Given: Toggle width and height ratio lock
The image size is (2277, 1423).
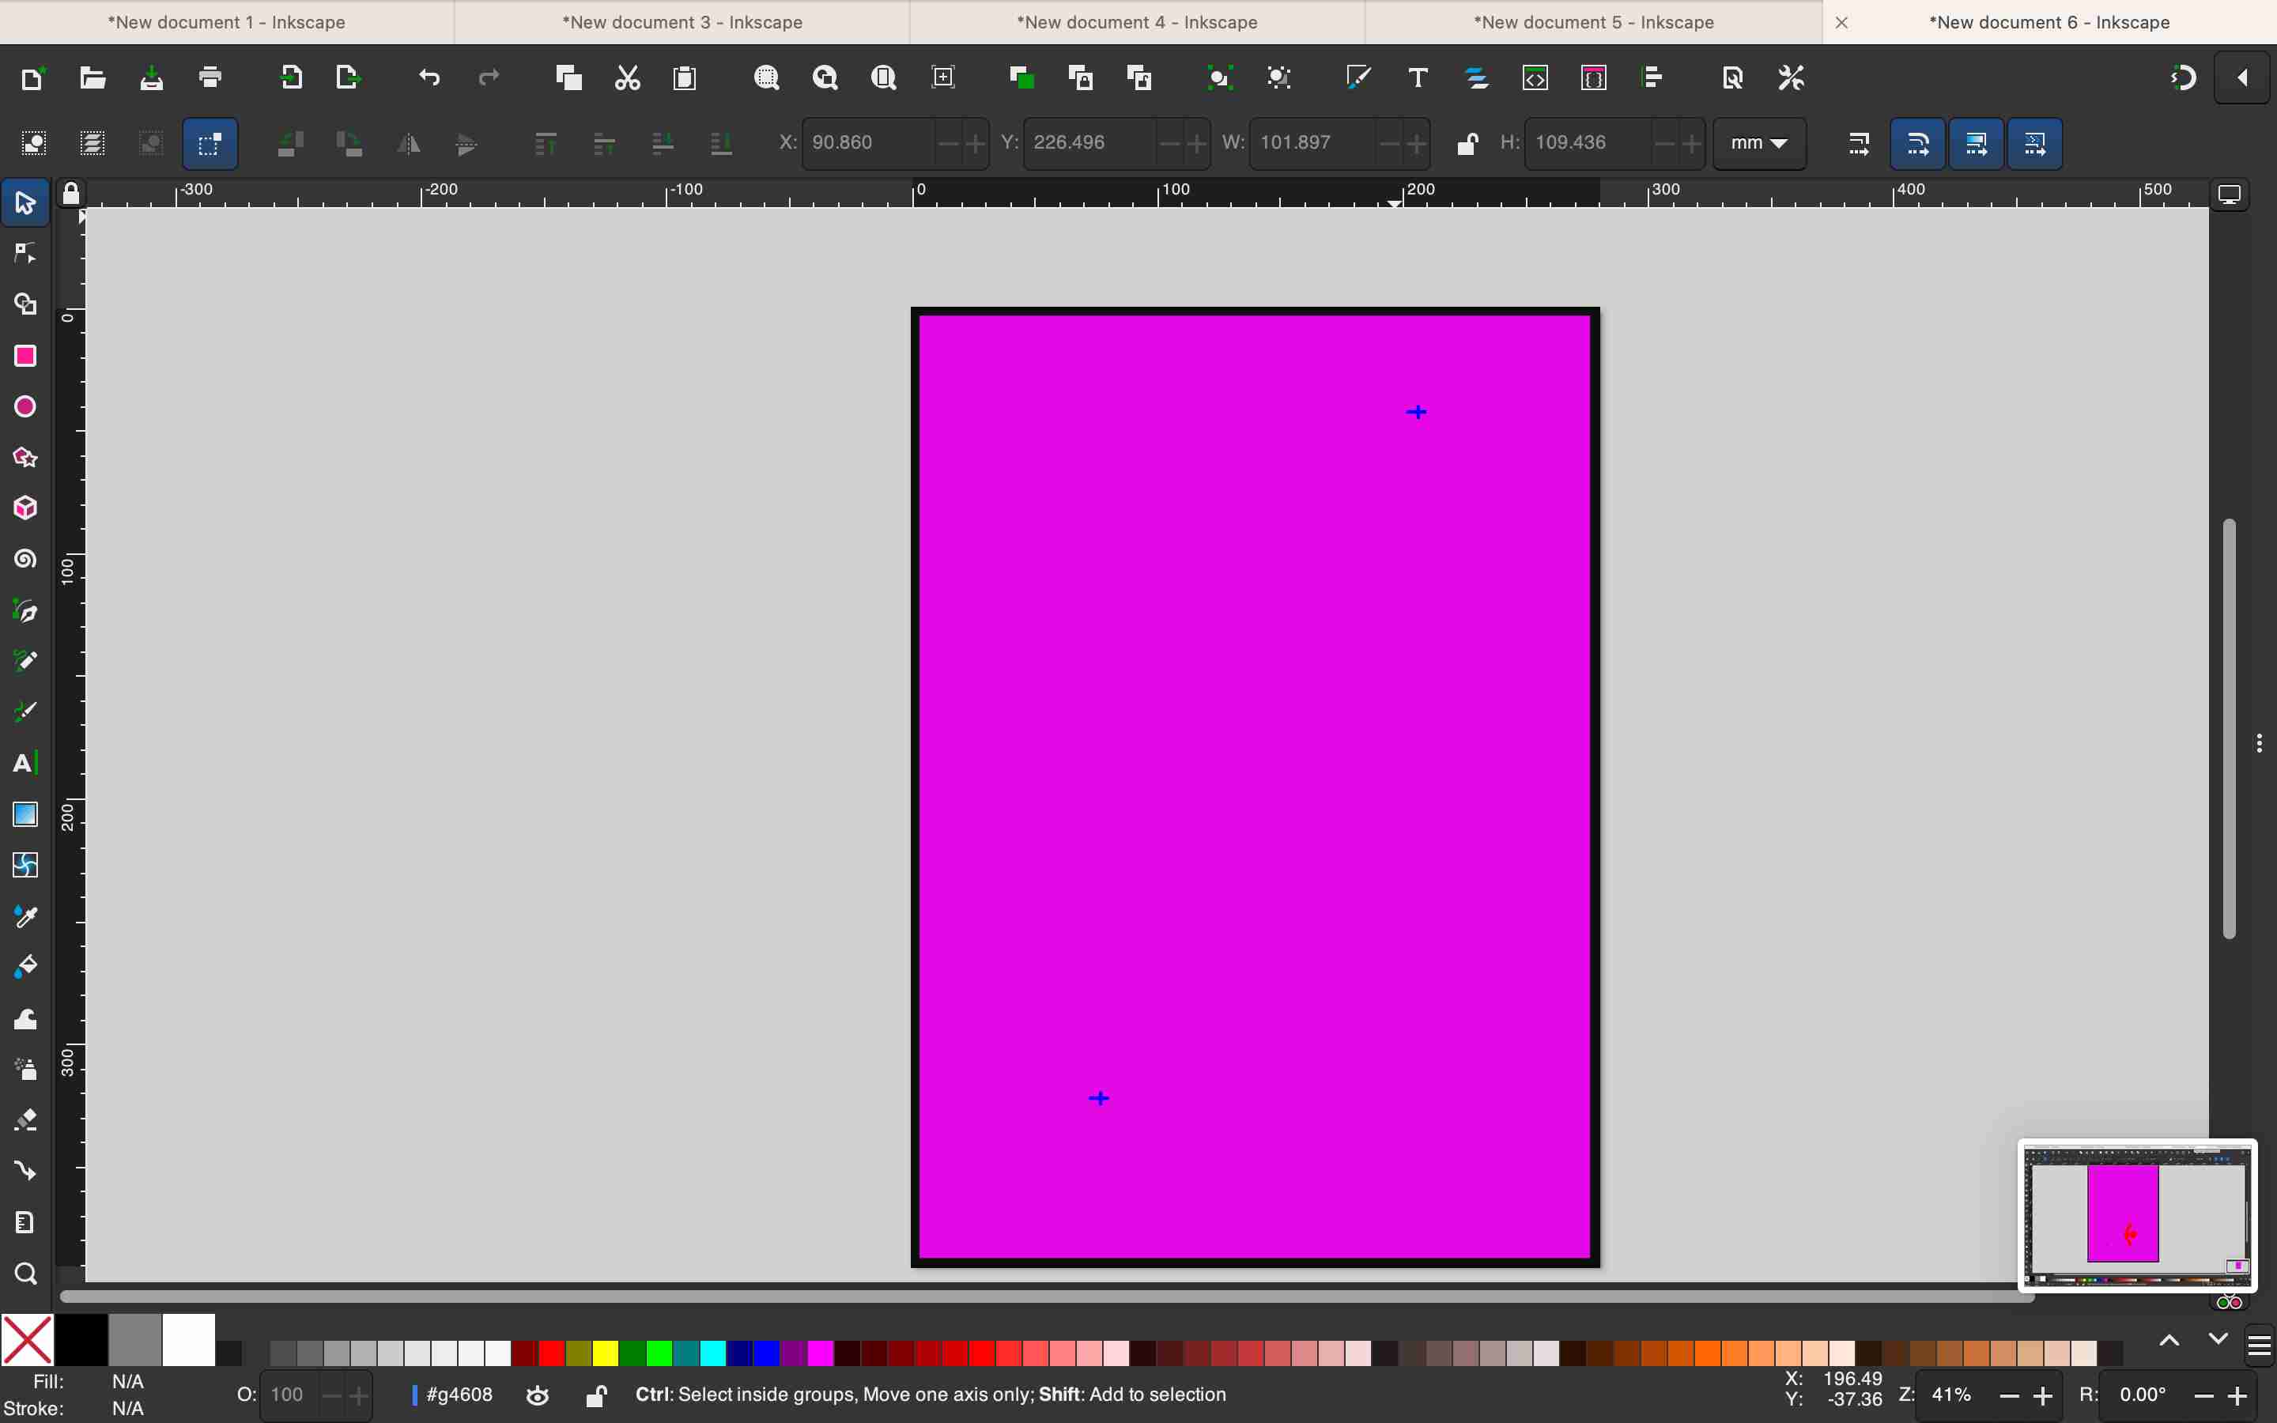Looking at the screenshot, I should pyautogui.click(x=1467, y=143).
